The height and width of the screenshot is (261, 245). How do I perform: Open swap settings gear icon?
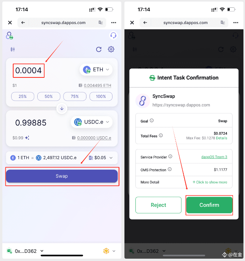click(x=111, y=49)
